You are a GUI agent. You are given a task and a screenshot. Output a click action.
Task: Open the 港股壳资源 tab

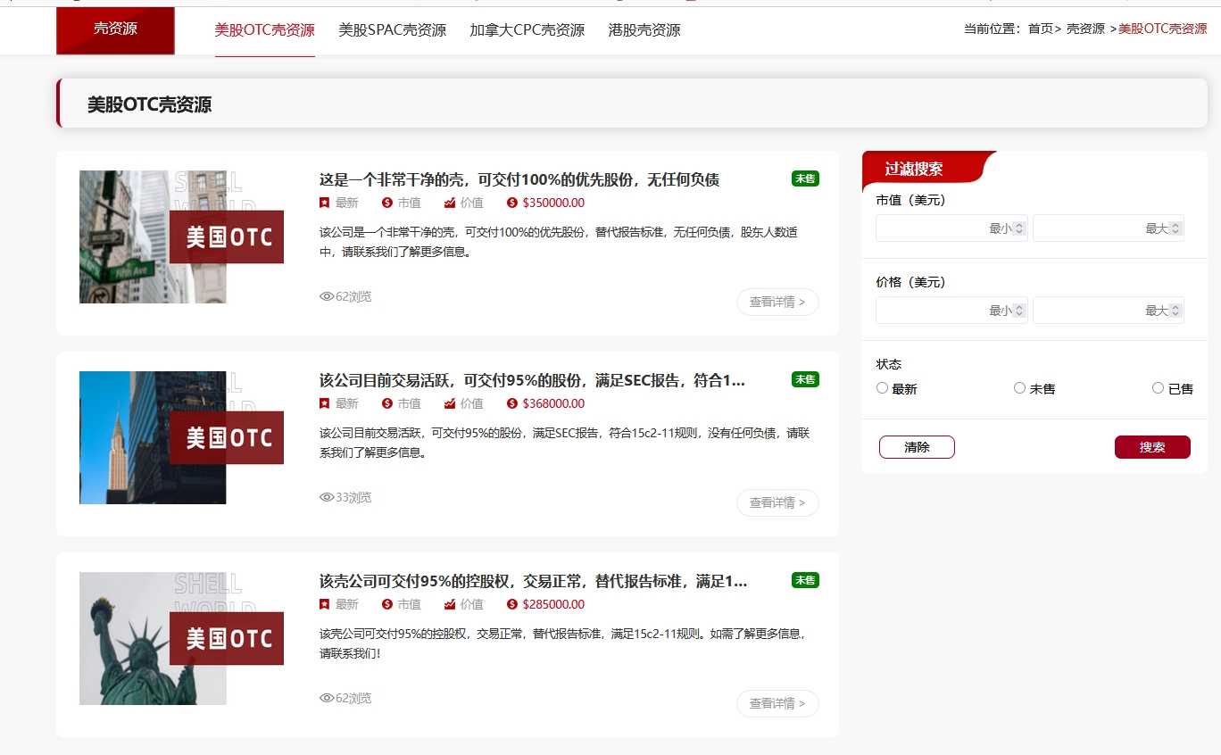[x=644, y=29]
